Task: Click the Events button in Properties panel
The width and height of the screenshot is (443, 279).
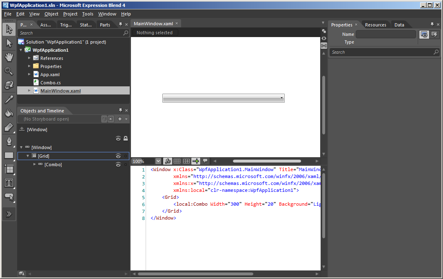Action: click(x=434, y=35)
